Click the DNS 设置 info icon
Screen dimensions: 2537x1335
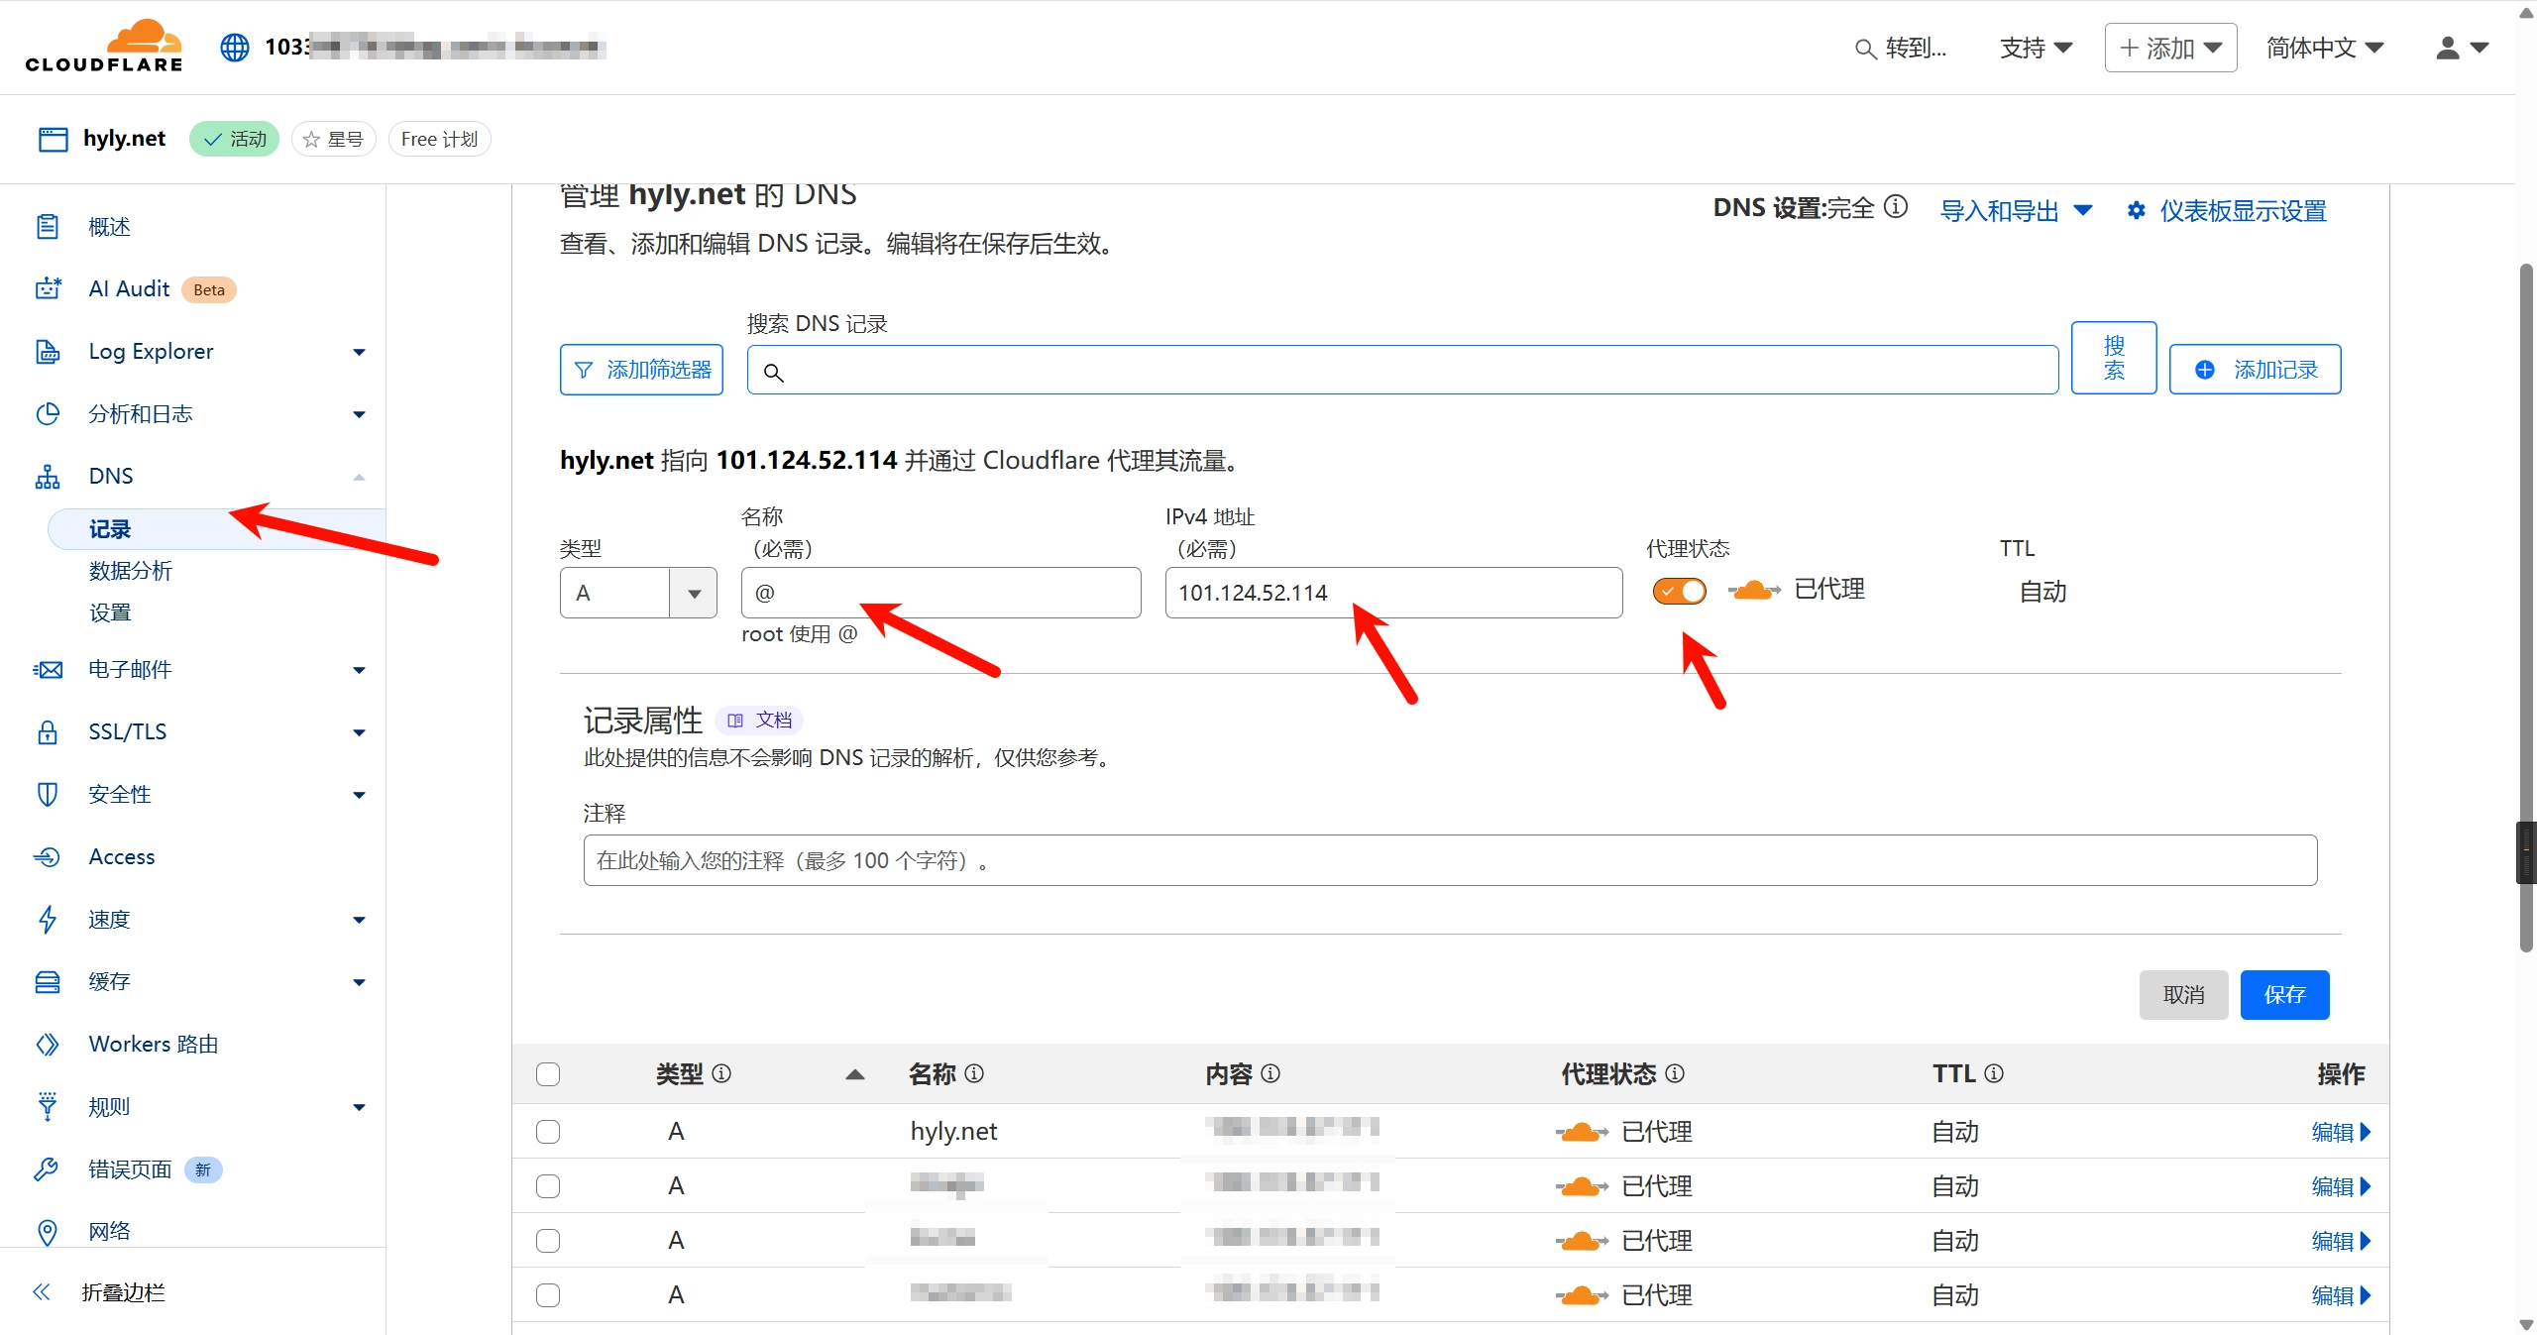pos(1896,206)
